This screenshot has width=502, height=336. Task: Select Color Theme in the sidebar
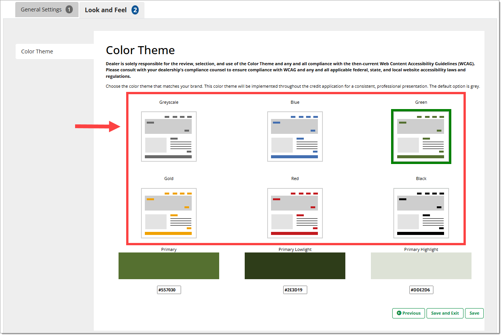click(37, 51)
